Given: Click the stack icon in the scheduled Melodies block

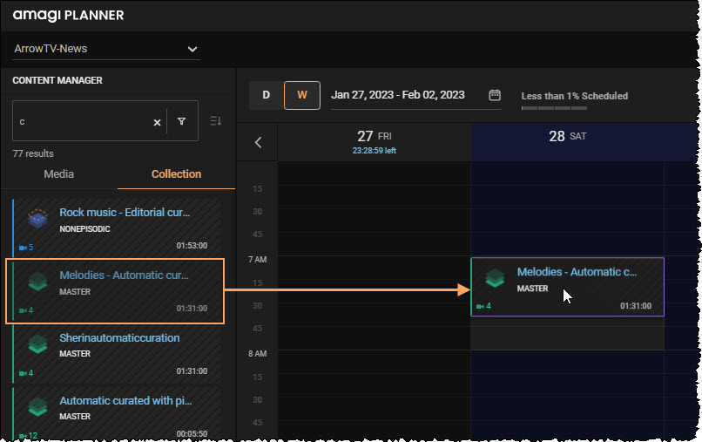Looking at the screenshot, I should point(495,278).
